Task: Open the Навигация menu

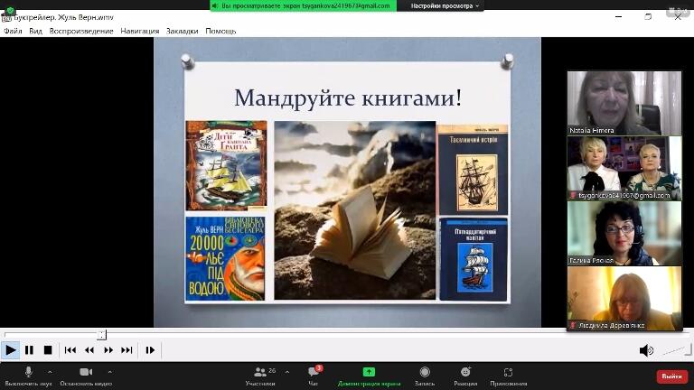Action: coord(140,31)
